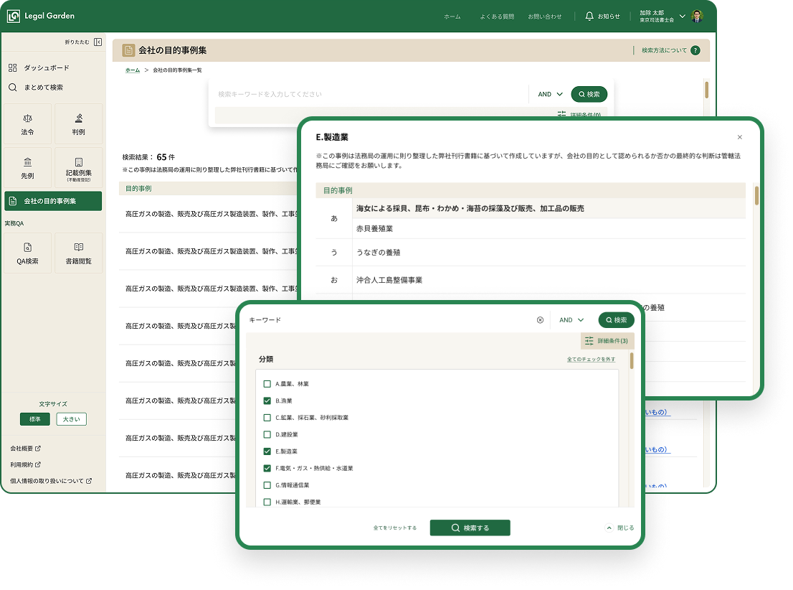Open よくある質問 in top navigation
This screenshot has height=590, width=793.
(x=497, y=17)
